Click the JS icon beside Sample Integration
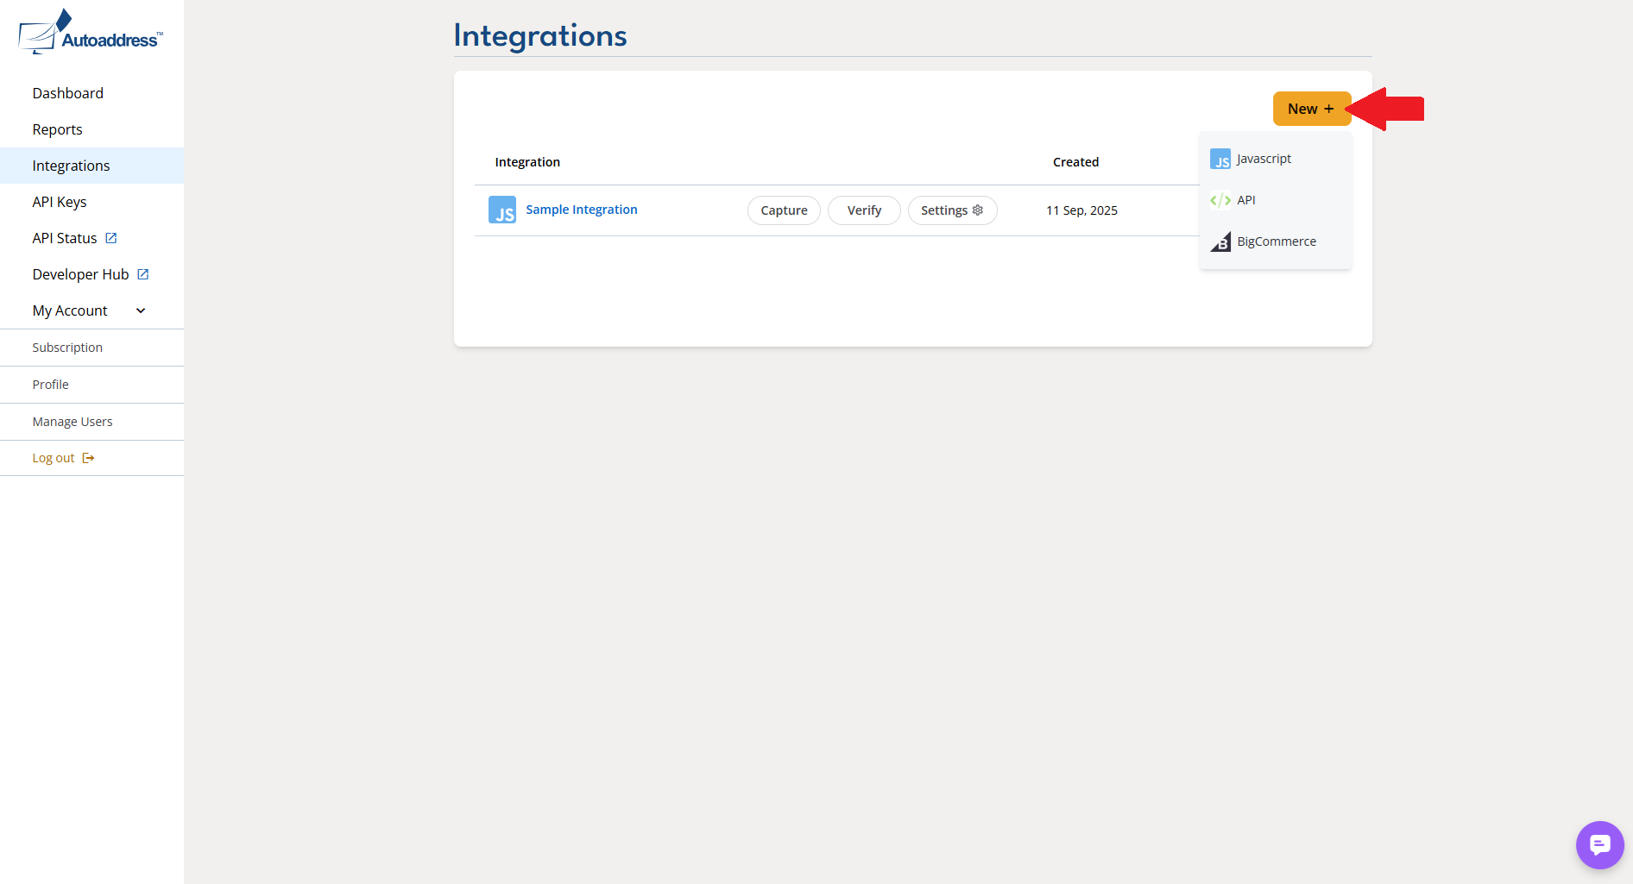 click(x=502, y=210)
